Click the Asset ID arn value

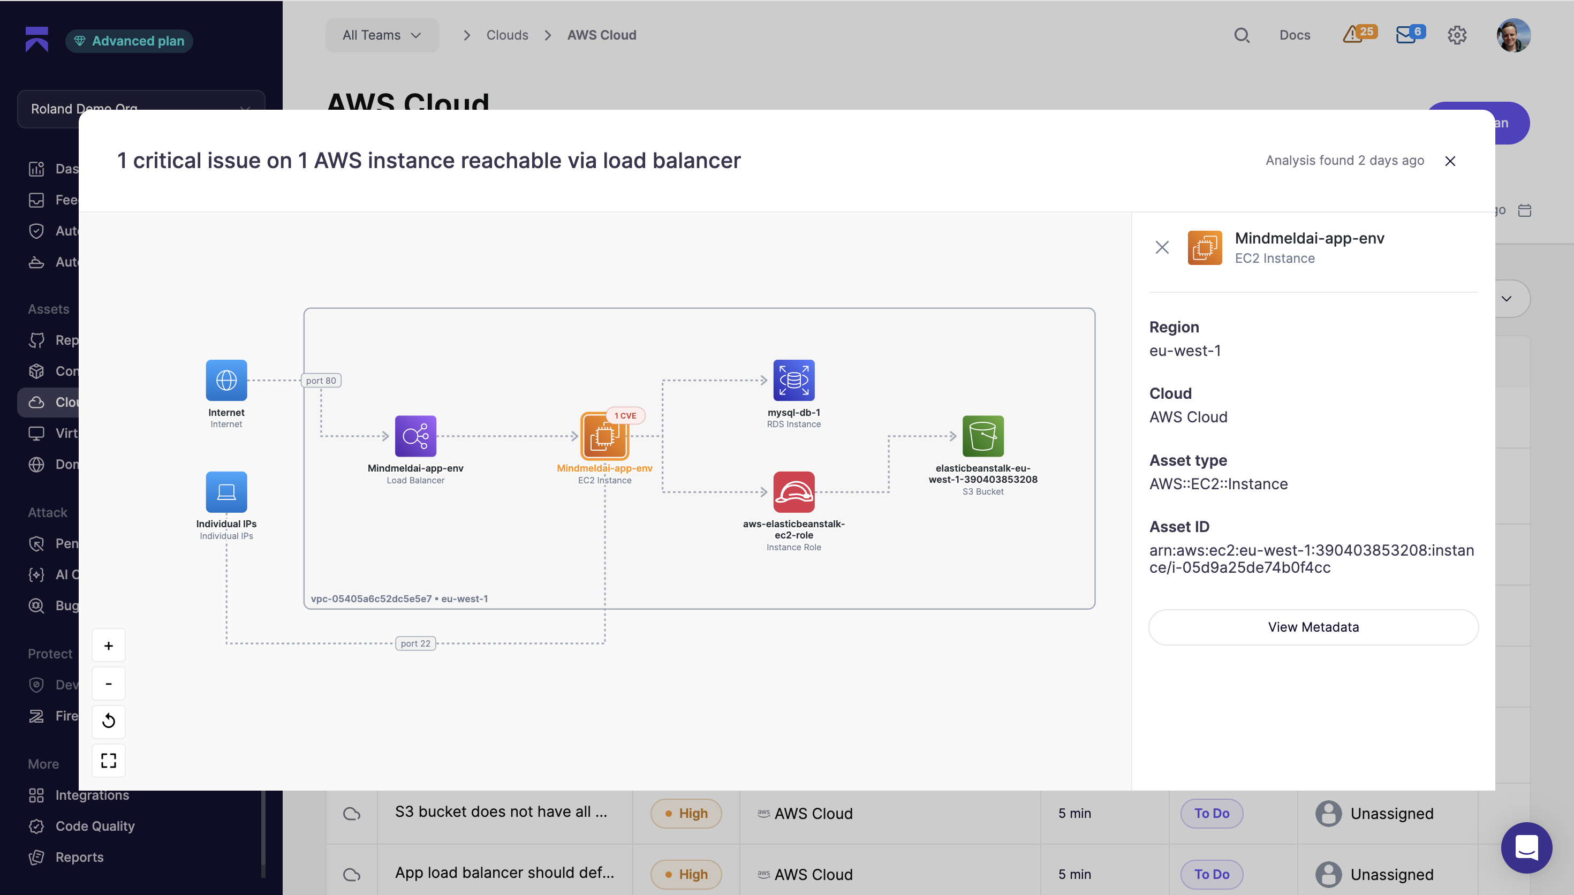tap(1311, 558)
